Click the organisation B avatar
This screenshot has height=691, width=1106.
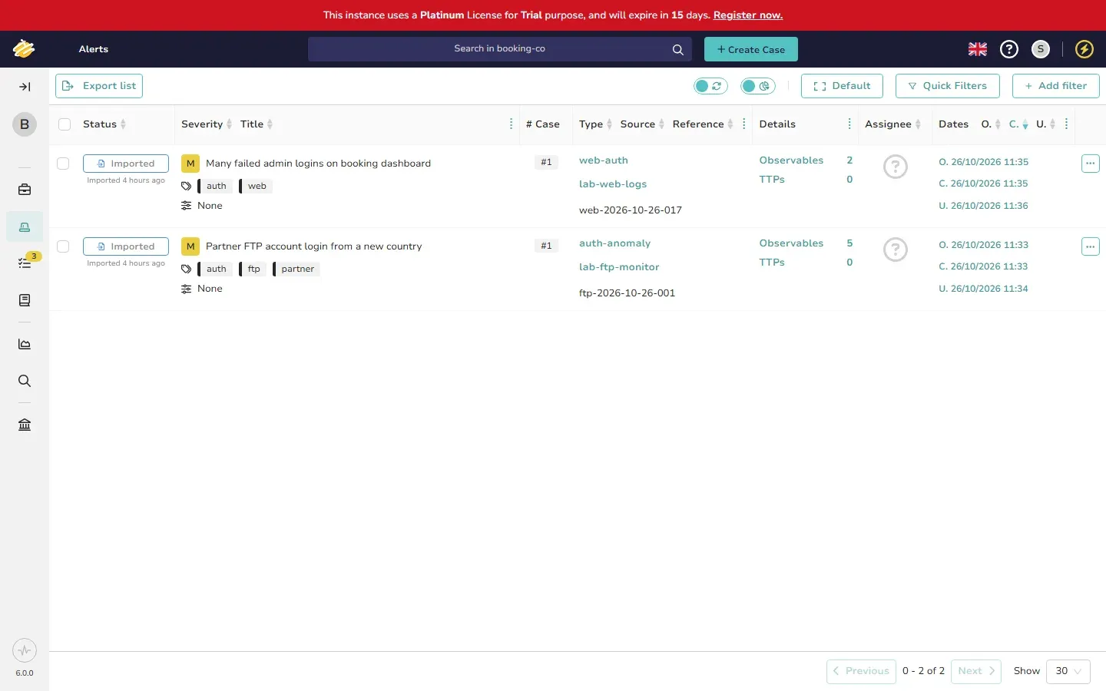click(25, 124)
